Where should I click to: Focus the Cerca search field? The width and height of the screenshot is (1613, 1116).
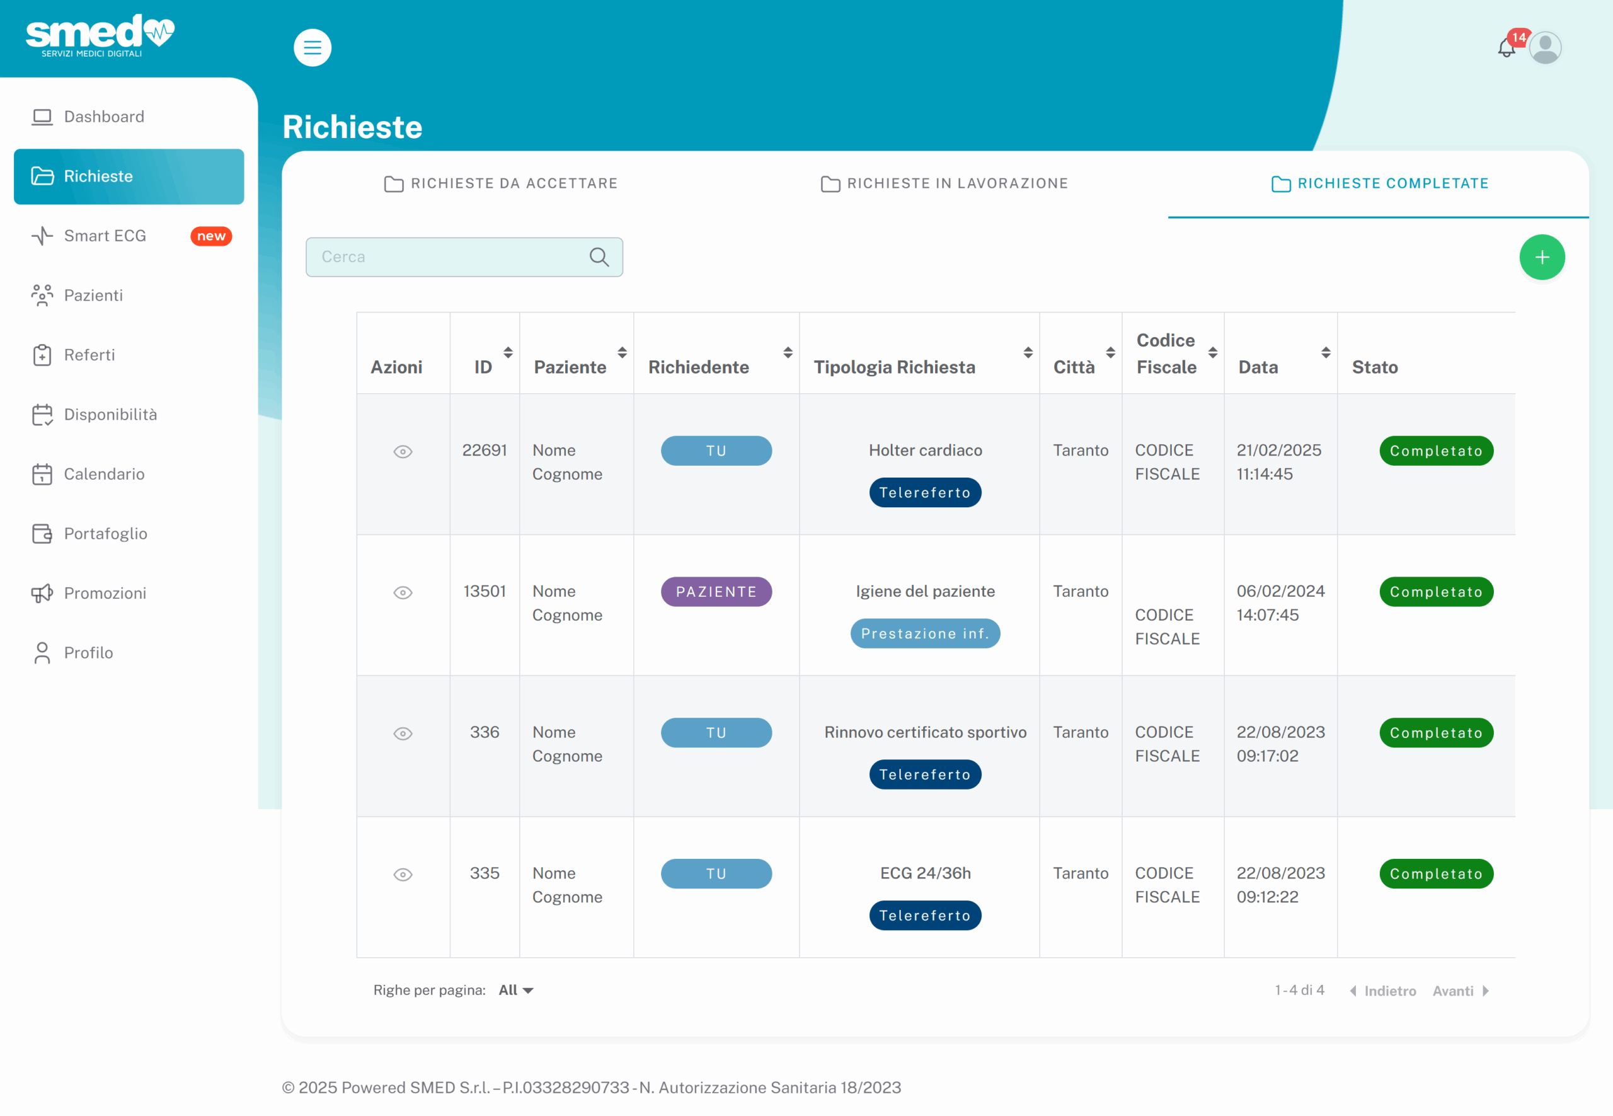pyautogui.click(x=447, y=256)
